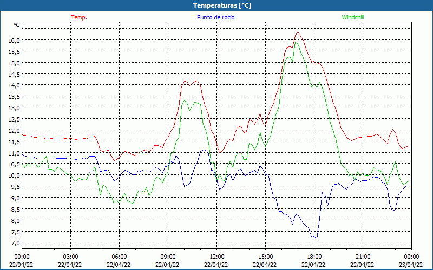Screen dimensions: 433x270
Task: Click the '°C' unit label on the axis
Action: coord(17,25)
